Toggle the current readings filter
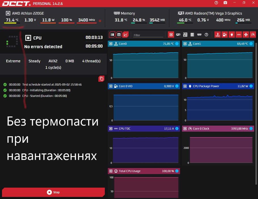258x199 pixels. pyautogui.click(x=239, y=35)
